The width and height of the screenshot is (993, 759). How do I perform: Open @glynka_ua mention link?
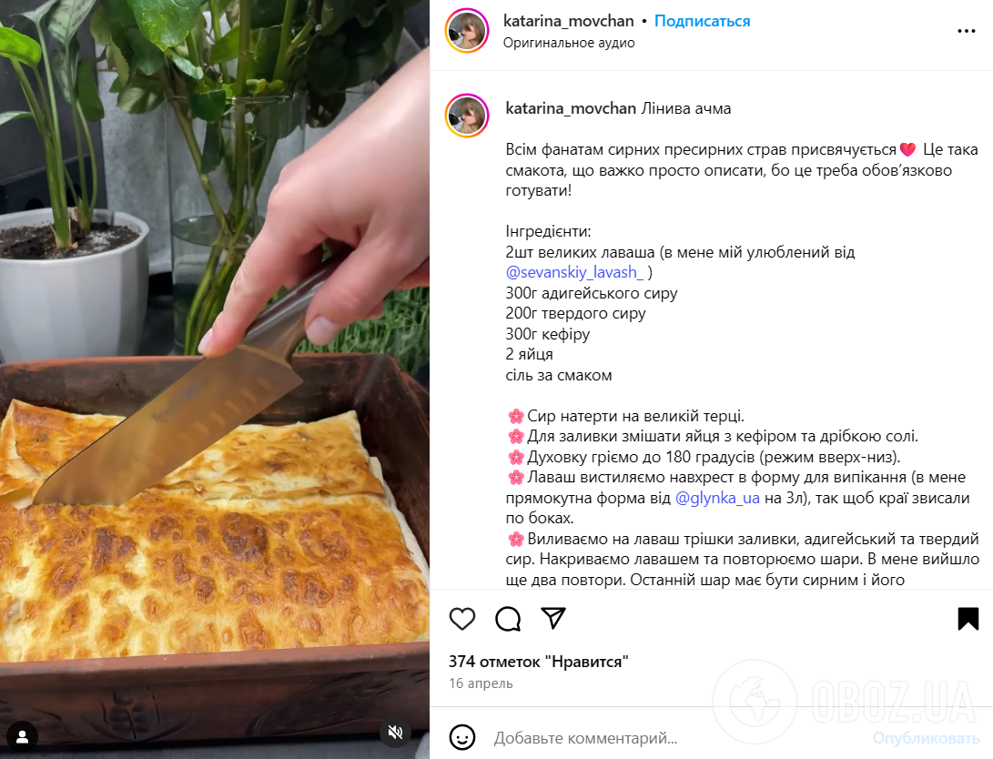(x=717, y=498)
